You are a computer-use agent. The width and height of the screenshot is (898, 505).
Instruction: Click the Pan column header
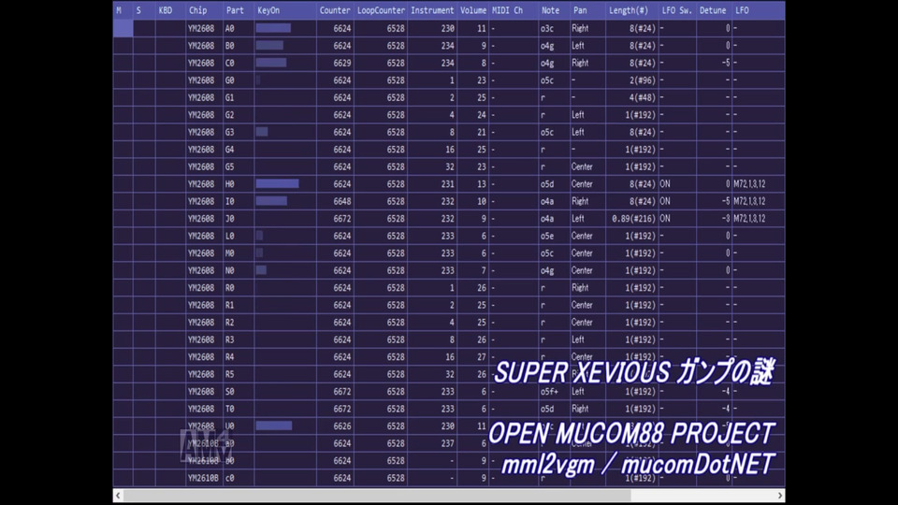[x=587, y=10]
